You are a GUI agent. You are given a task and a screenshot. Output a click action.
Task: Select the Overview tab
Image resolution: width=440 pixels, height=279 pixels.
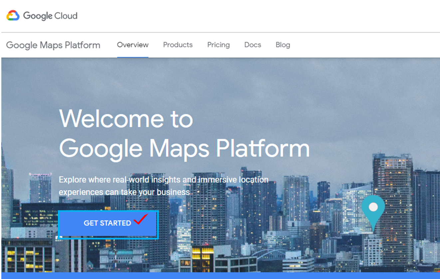[x=132, y=45]
